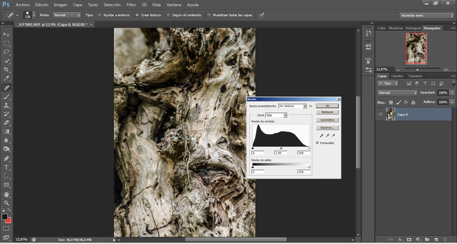
Task: Select the Blur tool
Action: 7,140
